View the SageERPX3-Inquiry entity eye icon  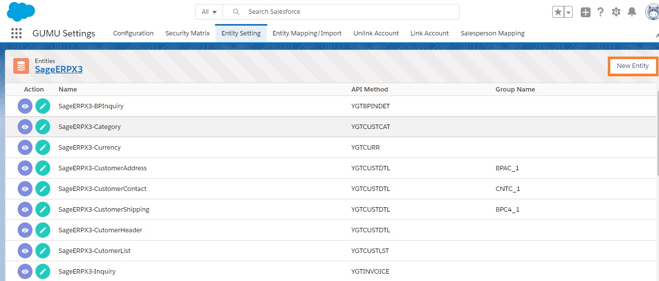pos(25,271)
